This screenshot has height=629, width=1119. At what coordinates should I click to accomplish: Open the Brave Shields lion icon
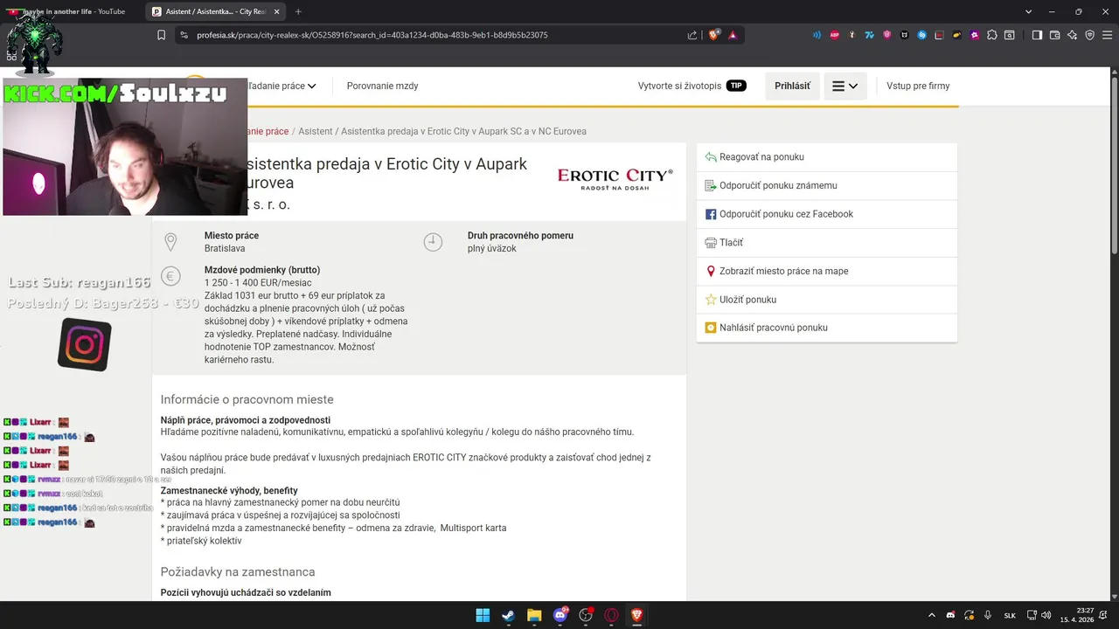714,35
